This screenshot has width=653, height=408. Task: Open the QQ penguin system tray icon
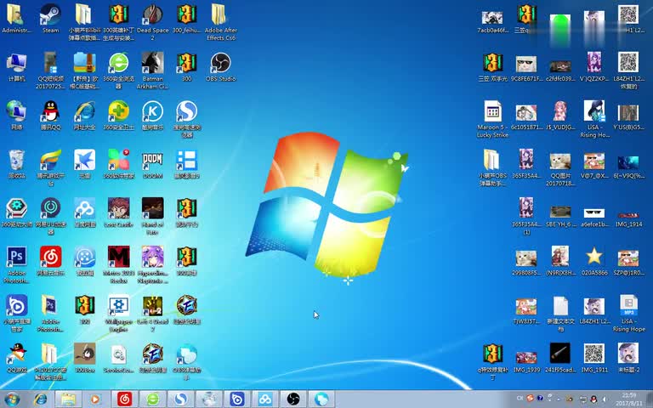coord(593,399)
